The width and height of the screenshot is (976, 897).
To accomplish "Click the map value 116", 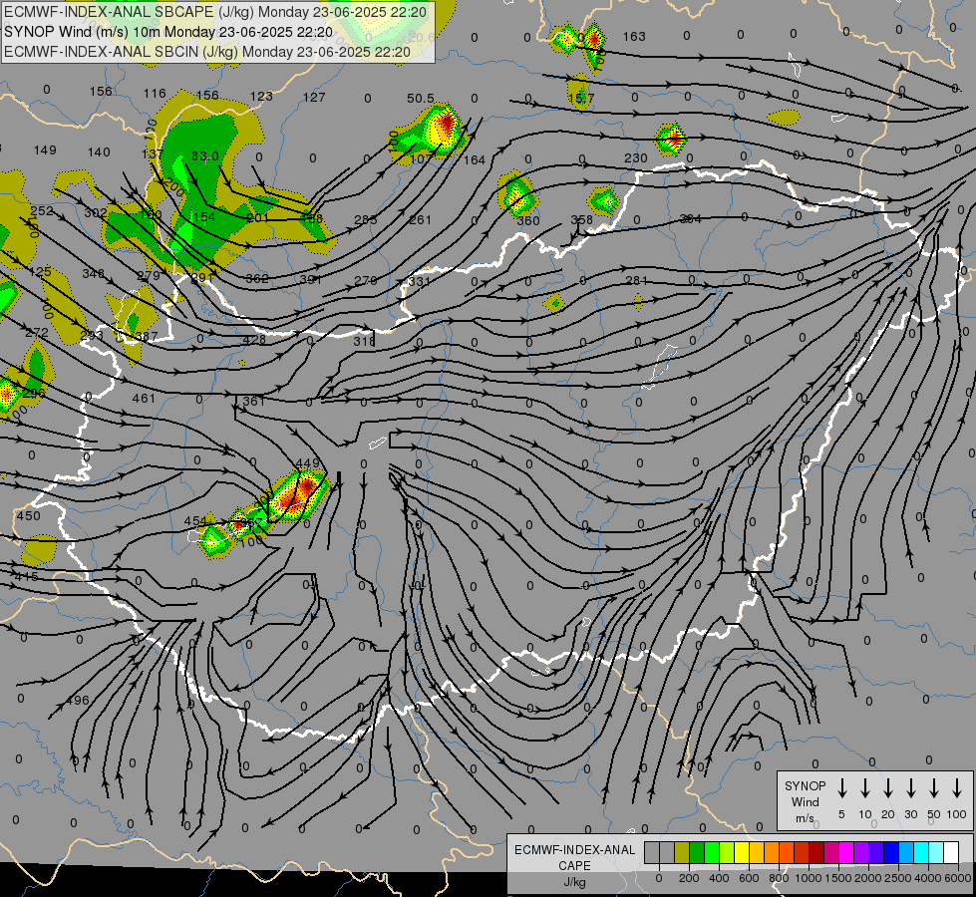I will point(155,93).
